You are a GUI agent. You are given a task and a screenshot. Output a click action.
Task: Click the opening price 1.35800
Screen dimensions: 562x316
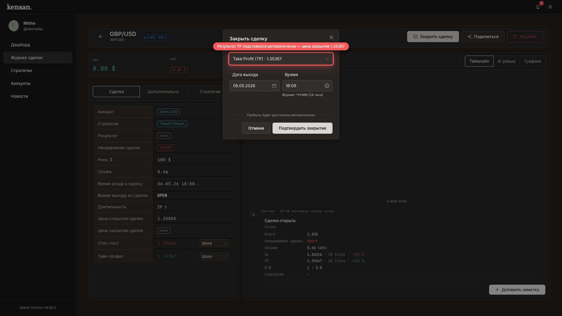click(x=167, y=219)
